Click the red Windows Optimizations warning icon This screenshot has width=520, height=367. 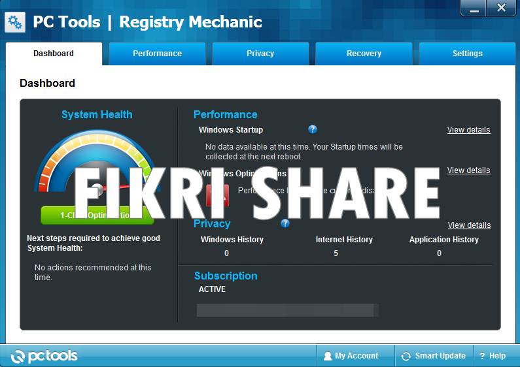pos(218,195)
